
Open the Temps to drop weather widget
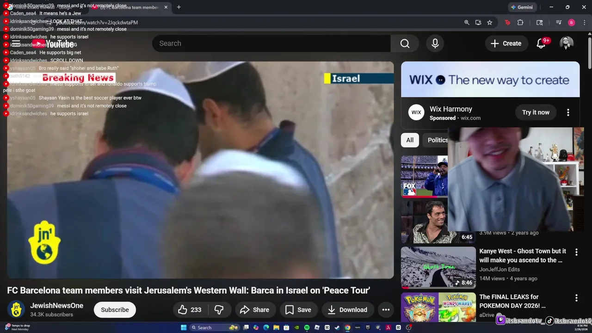[17, 327]
